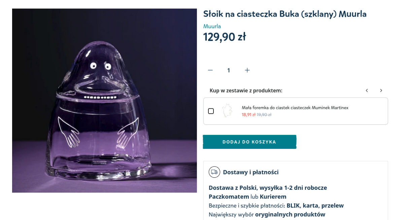Click the Słoik na ciasteczka Buka title
This screenshot has height=220, width=404.
click(285, 14)
